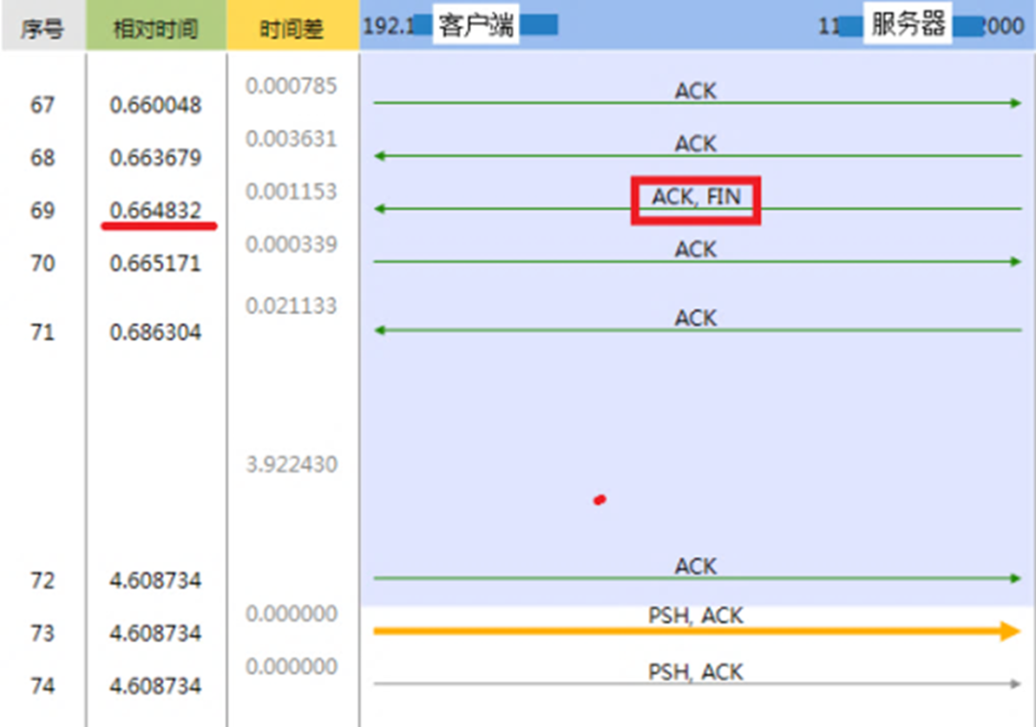Click relative time 4.608734 in row 73

[155, 633]
